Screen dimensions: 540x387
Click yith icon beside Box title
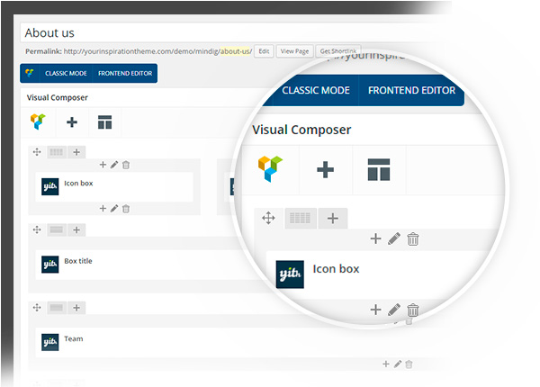pyautogui.click(x=49, y=265)
